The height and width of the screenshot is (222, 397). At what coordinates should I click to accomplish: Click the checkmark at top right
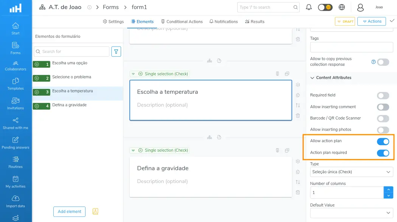[392, 21]
